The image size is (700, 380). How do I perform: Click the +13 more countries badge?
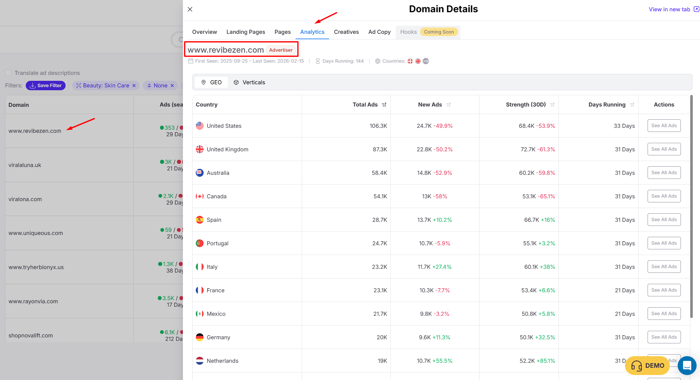point(426,61)
